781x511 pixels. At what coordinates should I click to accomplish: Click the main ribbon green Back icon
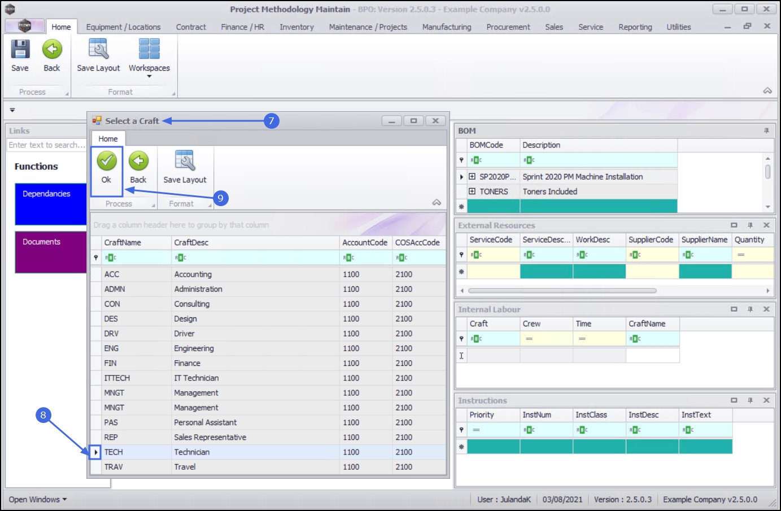pyautogui.click(x=52, y=50)
